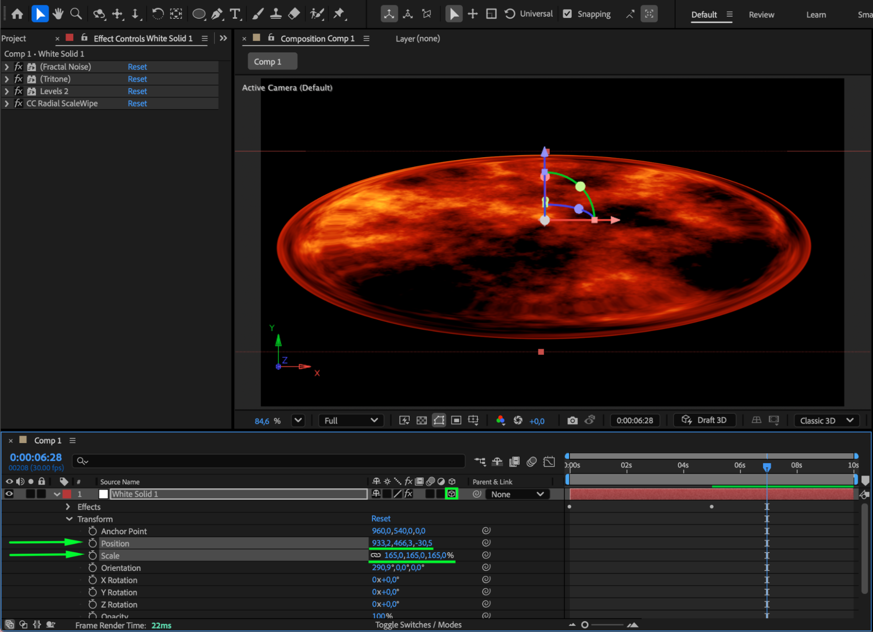This screenshot has width=873, height=632.
Task: Toggle the Position stopwatch
Action: coord(92,543)
